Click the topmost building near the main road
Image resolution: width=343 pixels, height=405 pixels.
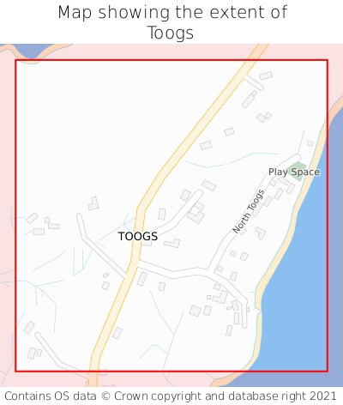click(x=266, y=76)
